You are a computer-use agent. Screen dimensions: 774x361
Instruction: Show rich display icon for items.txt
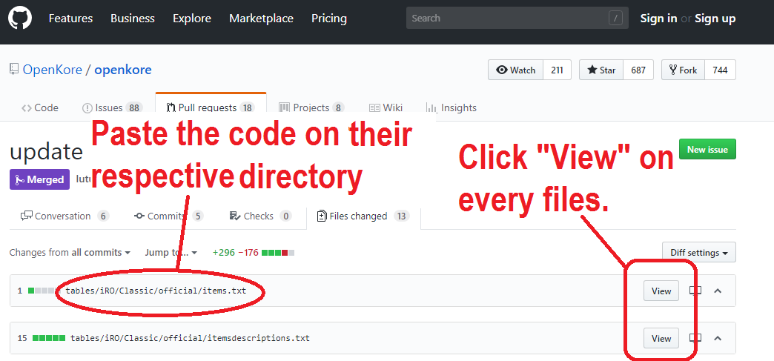[x=695, y=291]
